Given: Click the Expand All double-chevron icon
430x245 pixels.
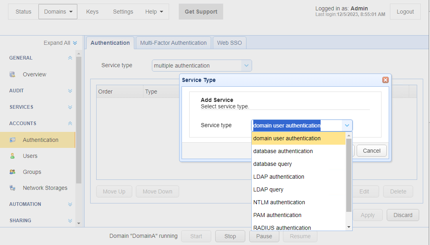Looking at the screenshot, I should (75, 43).
